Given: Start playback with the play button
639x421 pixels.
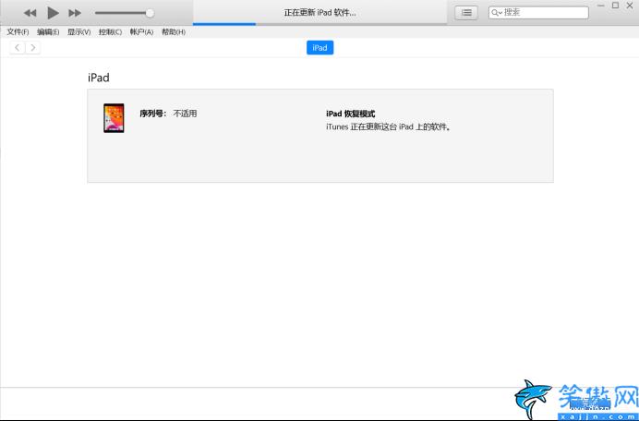Looking at the screenshot, I should coord(53,13).
